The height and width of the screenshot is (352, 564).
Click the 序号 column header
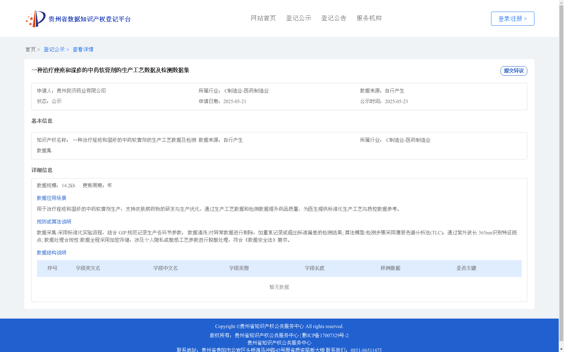pos(53,268)
